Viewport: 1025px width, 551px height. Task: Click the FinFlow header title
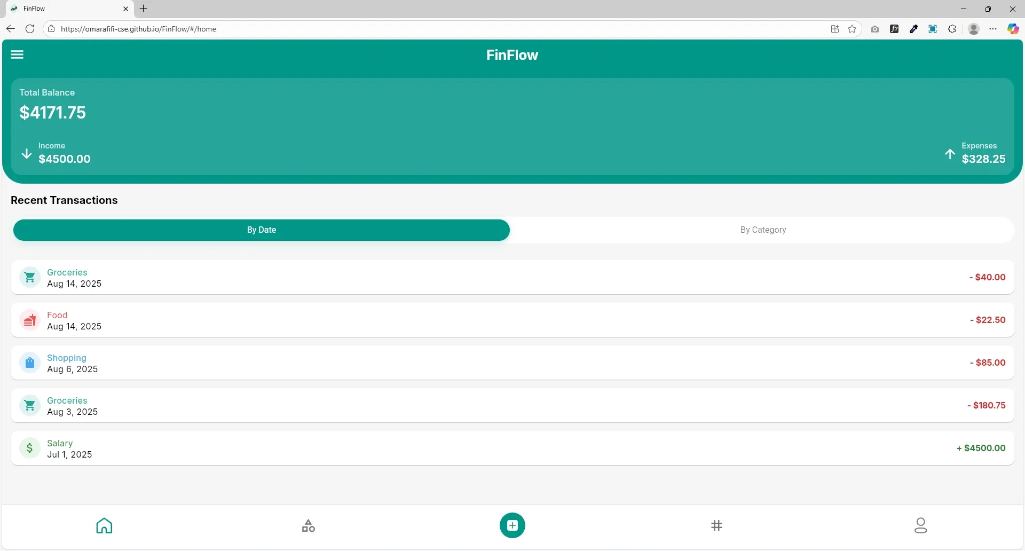tap(512, 55)
